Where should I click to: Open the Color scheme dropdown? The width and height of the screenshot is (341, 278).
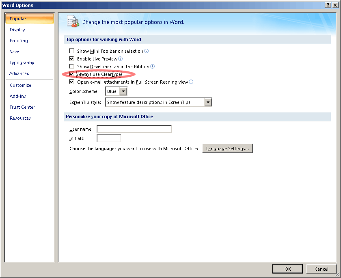coord(123,91)
